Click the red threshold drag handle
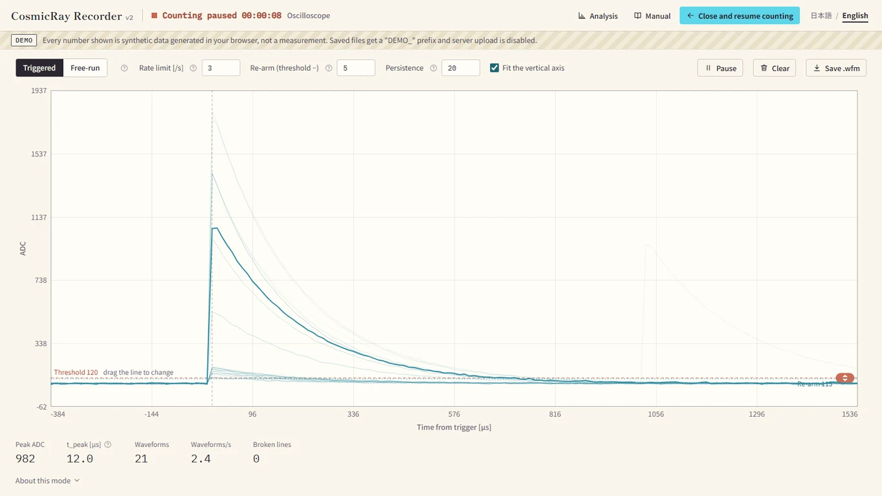The image size is (882, 496). [845, 378]
